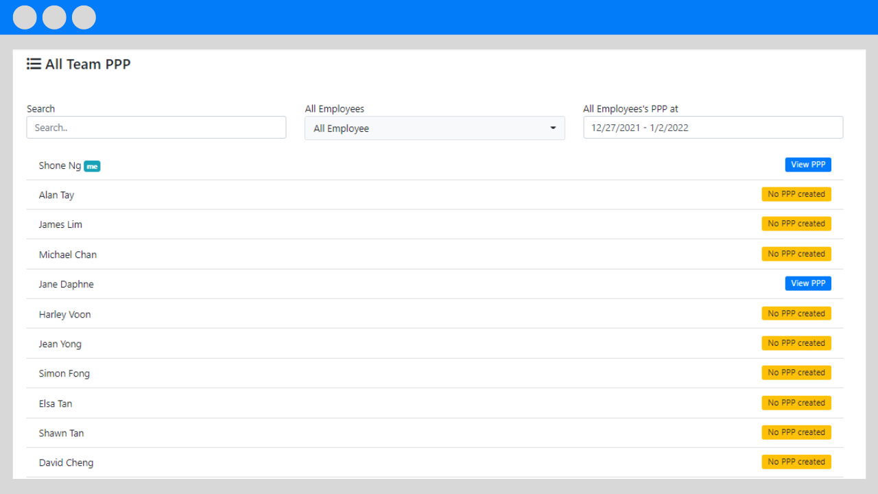
Task: Click No PPP created badge for Jean Yong
Action: pyautogui.click(x=796, y=343)
